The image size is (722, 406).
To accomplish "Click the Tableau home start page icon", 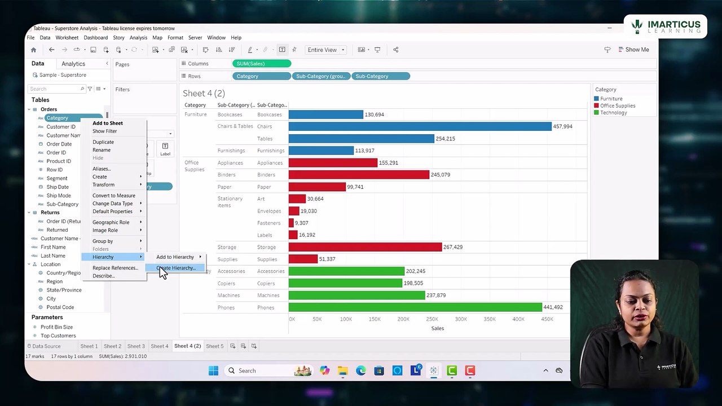I will click(x=33, y=50).
